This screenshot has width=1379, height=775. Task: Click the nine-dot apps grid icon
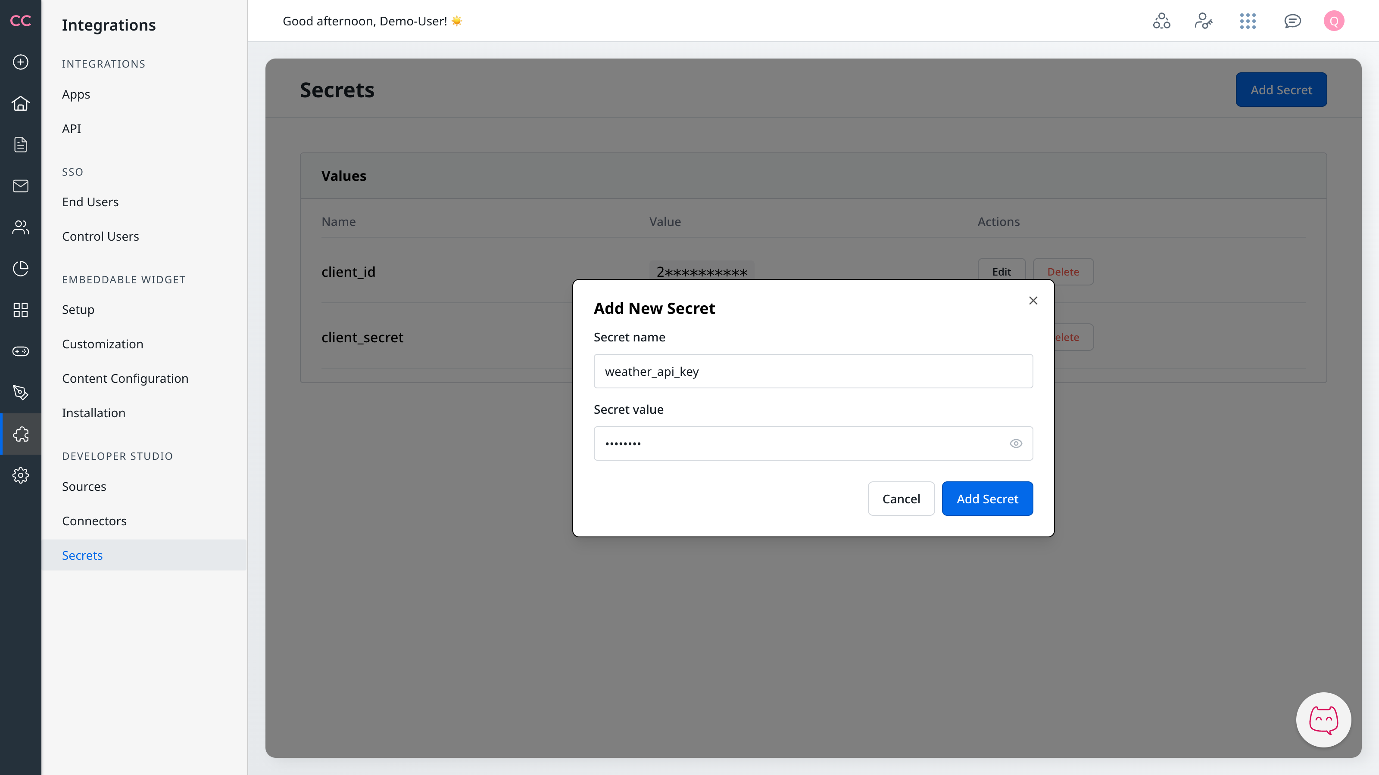pos(1247,21)
